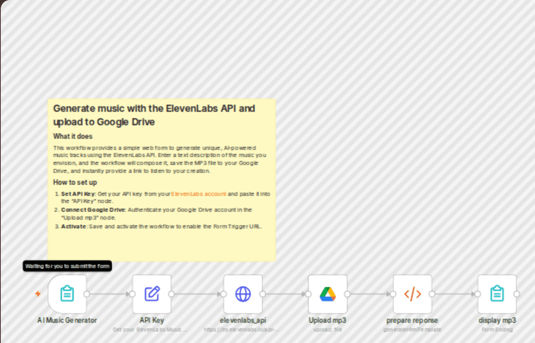Image resolution: width=535 pixels, height=343 pixels.
Task: Click input connector of display mp3 node
Action: [x=478, y=294]
